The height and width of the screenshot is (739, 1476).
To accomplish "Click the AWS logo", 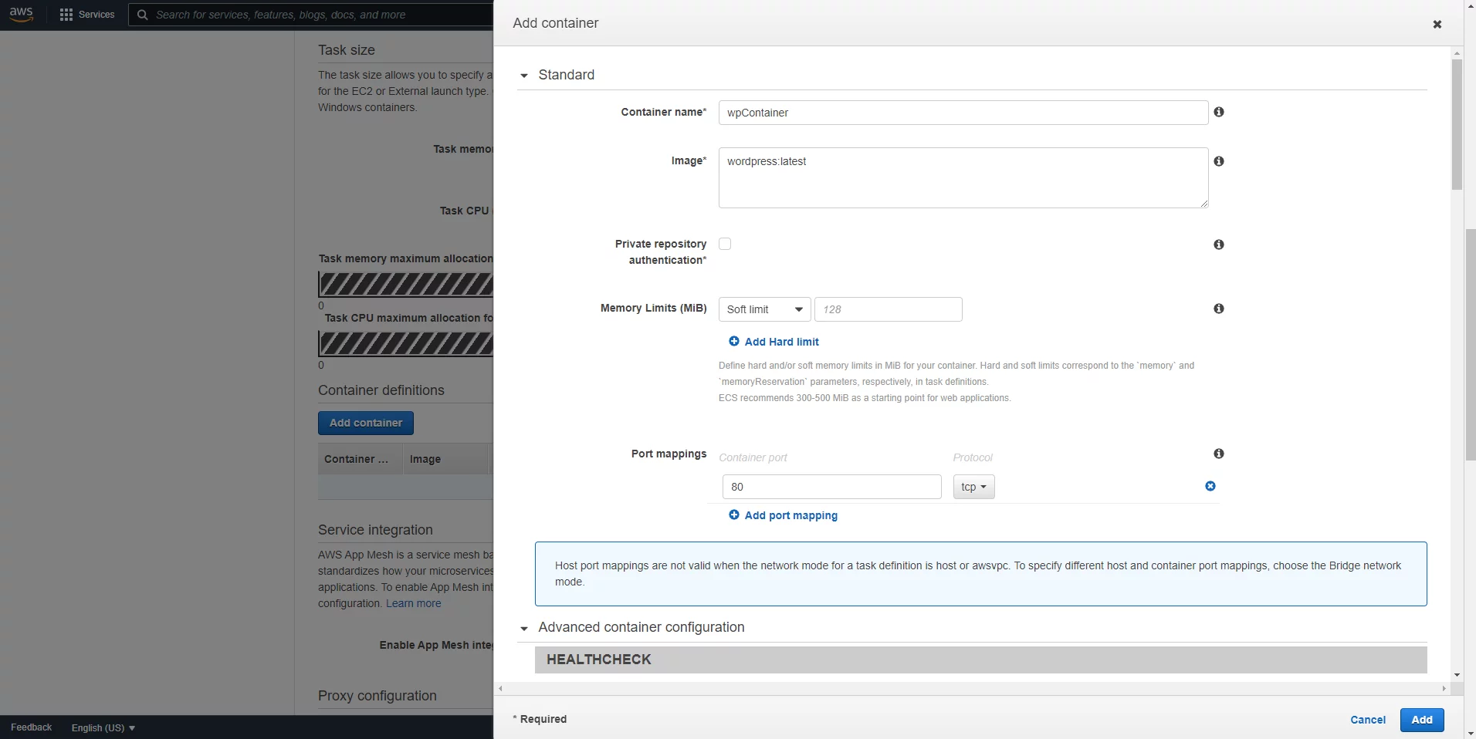I will tap(22, 14).
